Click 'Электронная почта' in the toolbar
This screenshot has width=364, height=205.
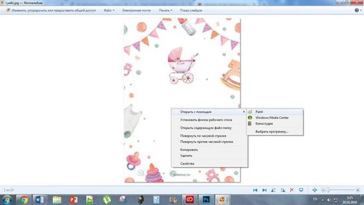coord(136,11)
